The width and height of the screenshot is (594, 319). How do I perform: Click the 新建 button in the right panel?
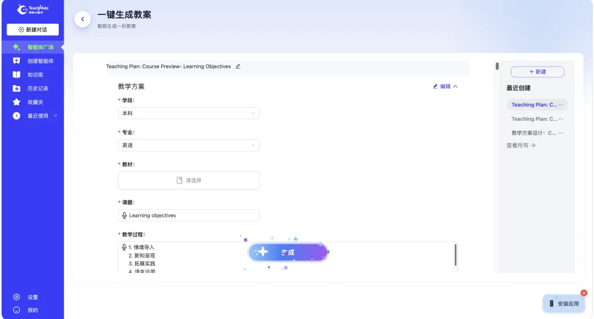(537, 72)
